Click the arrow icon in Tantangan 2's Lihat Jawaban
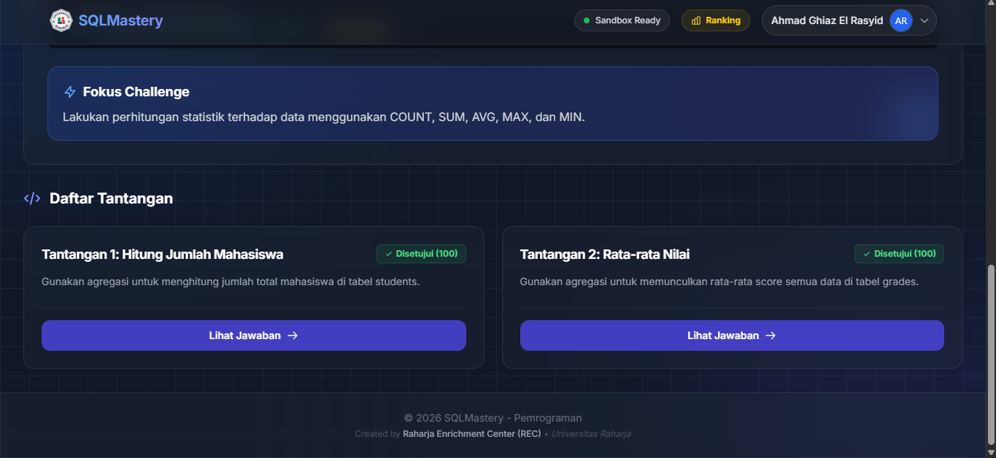This screenshot has width=996, height=458. tap(771, 335)
